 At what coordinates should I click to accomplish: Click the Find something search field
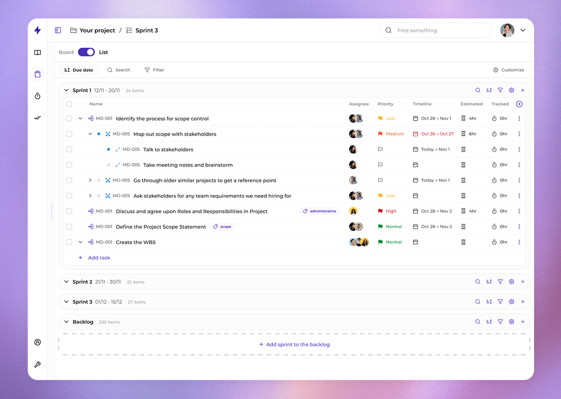click(x=435, y=30)
